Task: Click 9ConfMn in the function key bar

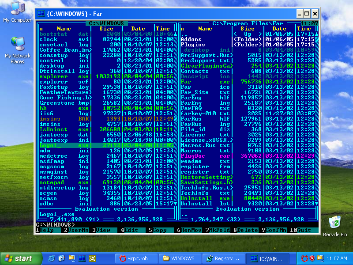Action: tap(274, 230)
